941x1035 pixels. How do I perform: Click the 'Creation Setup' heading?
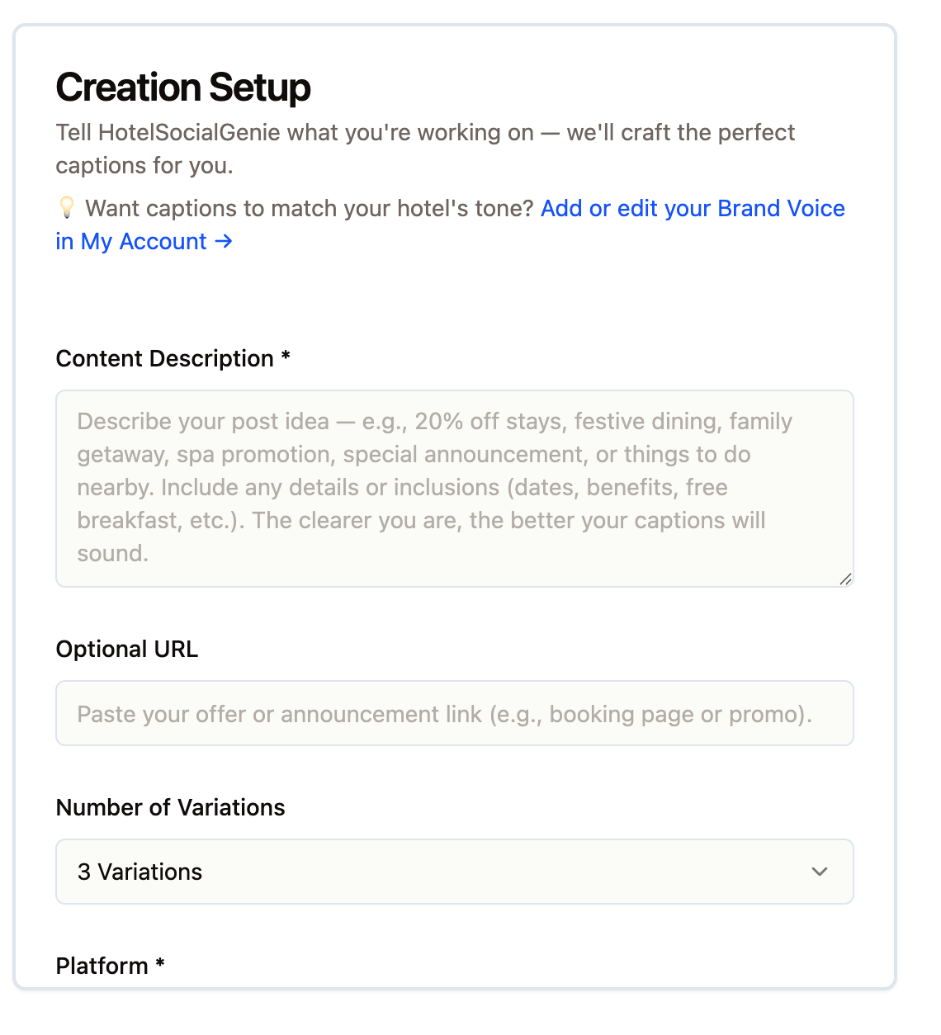pos(183,87)
